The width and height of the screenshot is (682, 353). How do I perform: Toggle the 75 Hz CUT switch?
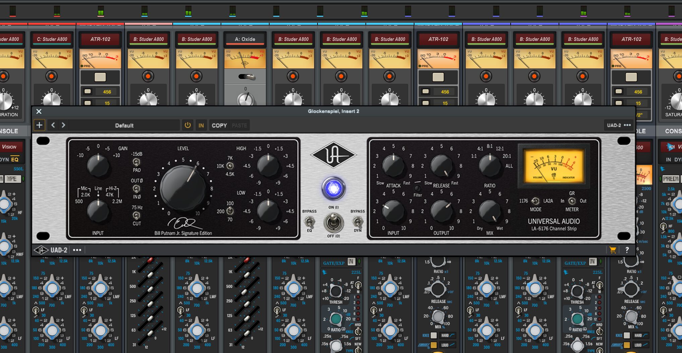[x=136, y=215]
